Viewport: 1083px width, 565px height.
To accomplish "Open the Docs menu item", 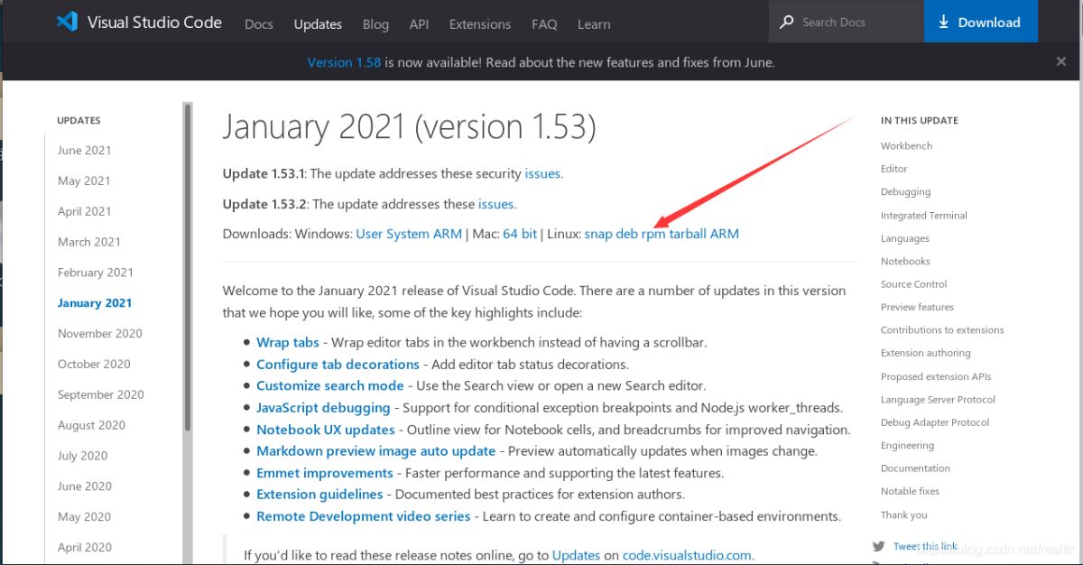I will pos(258,24).
